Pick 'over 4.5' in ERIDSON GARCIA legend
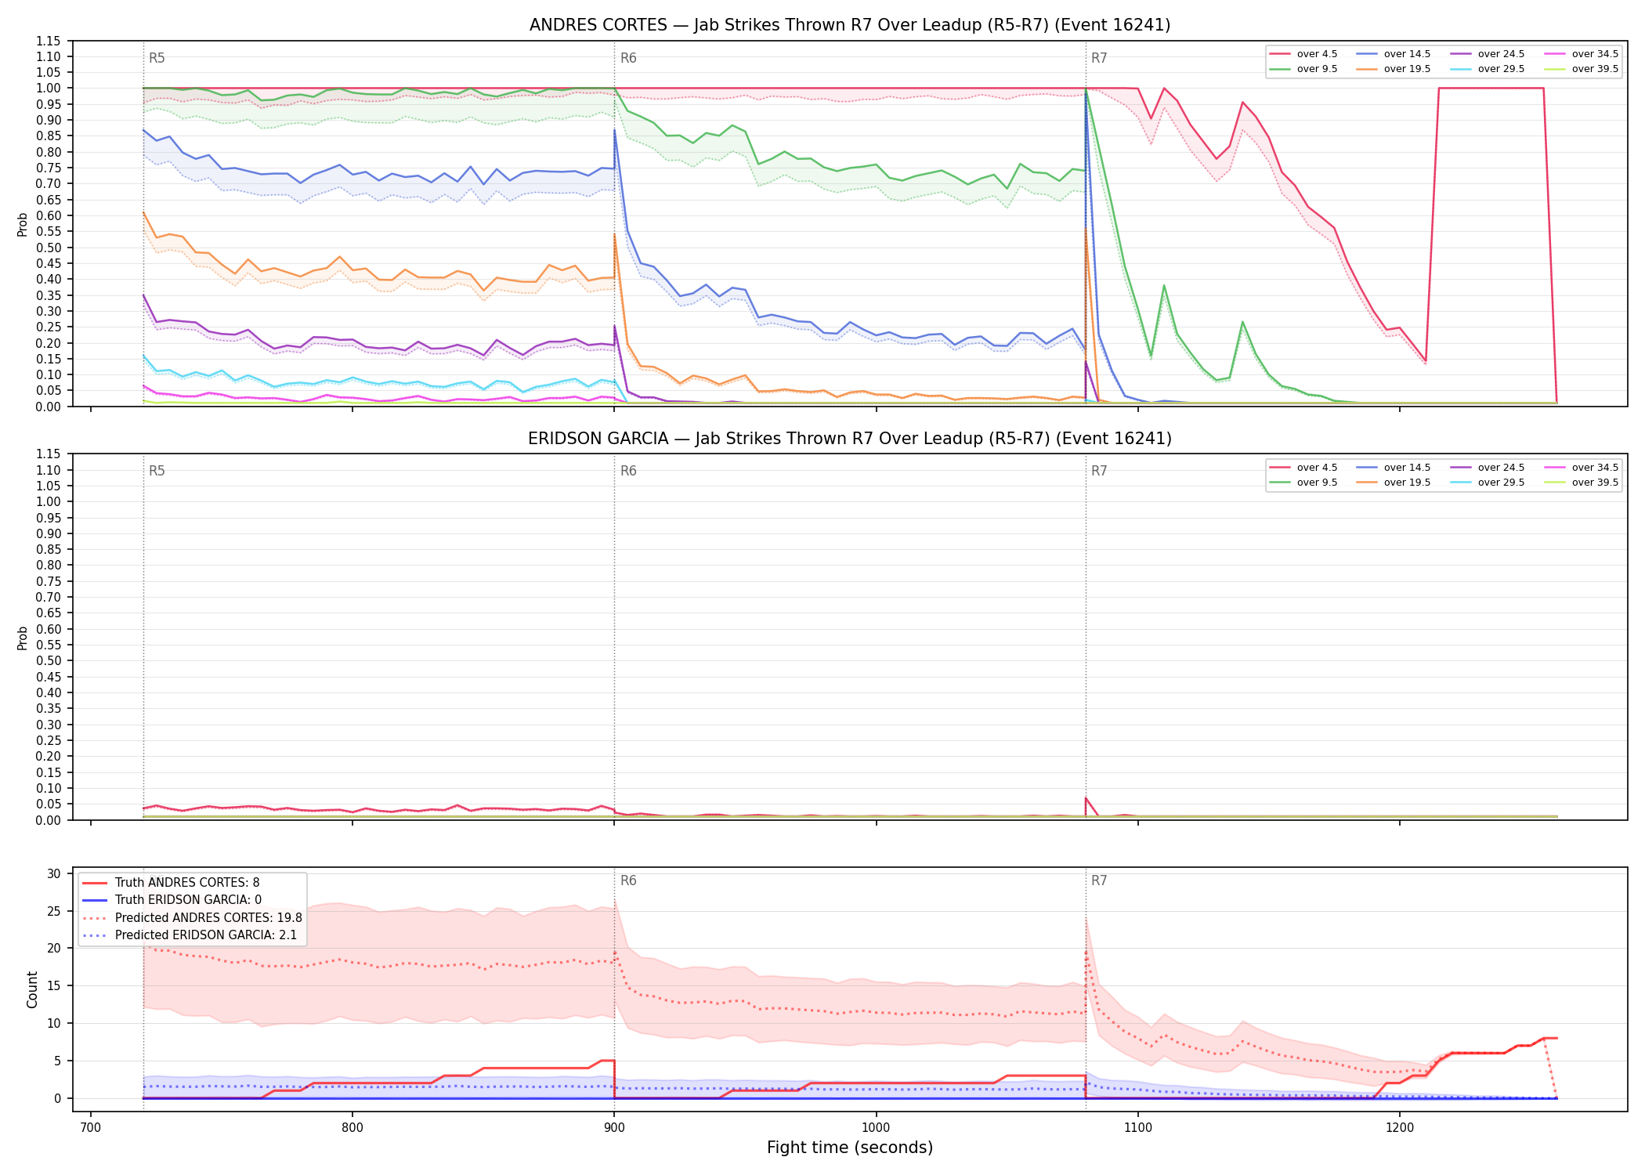 click(1303, 468)
